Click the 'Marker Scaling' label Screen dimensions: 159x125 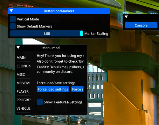coord(96,34)
